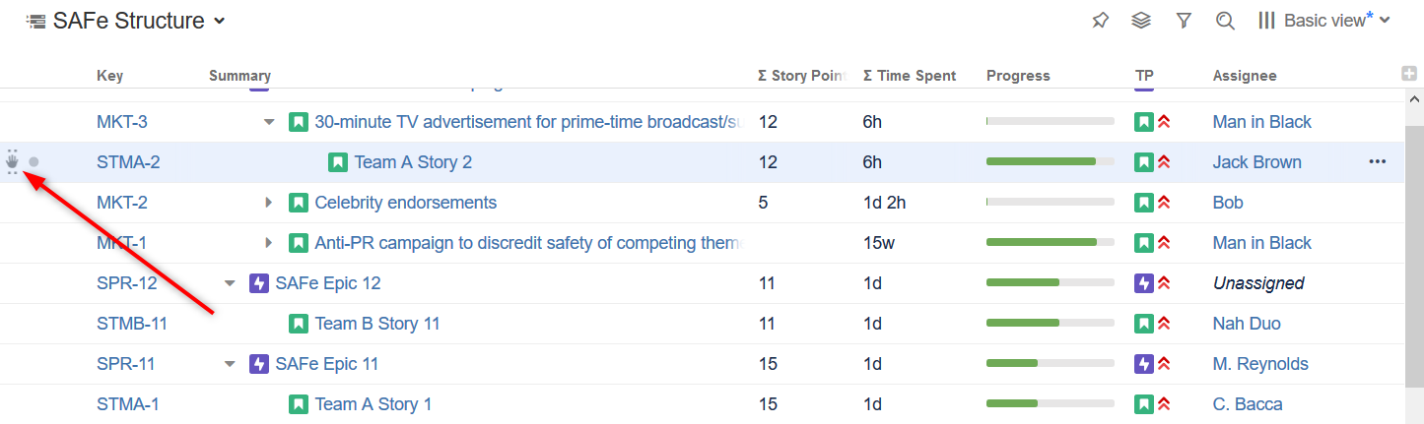1424x424 pixels.
Task: Click the Progress column header
Action: pos(1018,76)
